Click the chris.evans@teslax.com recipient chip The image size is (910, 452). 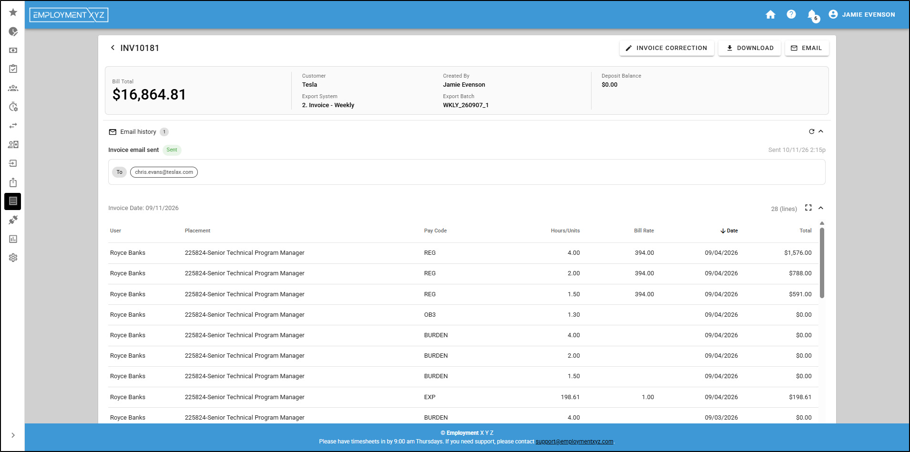point(164,172)
